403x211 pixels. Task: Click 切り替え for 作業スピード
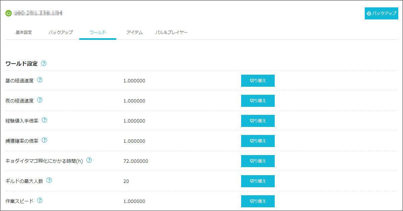click(x=258, y=201)
